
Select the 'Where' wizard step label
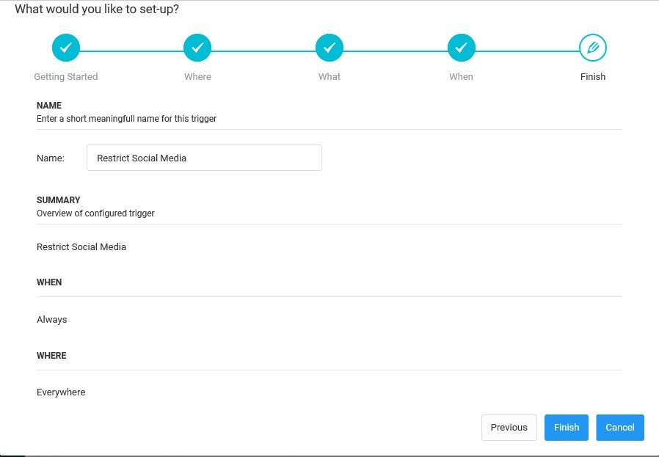click(197, 76)
